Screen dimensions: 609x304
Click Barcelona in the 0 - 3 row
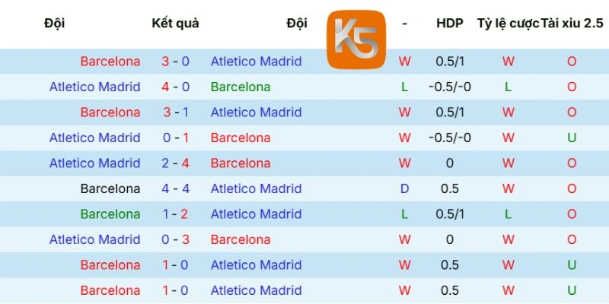tap(241, 239)
